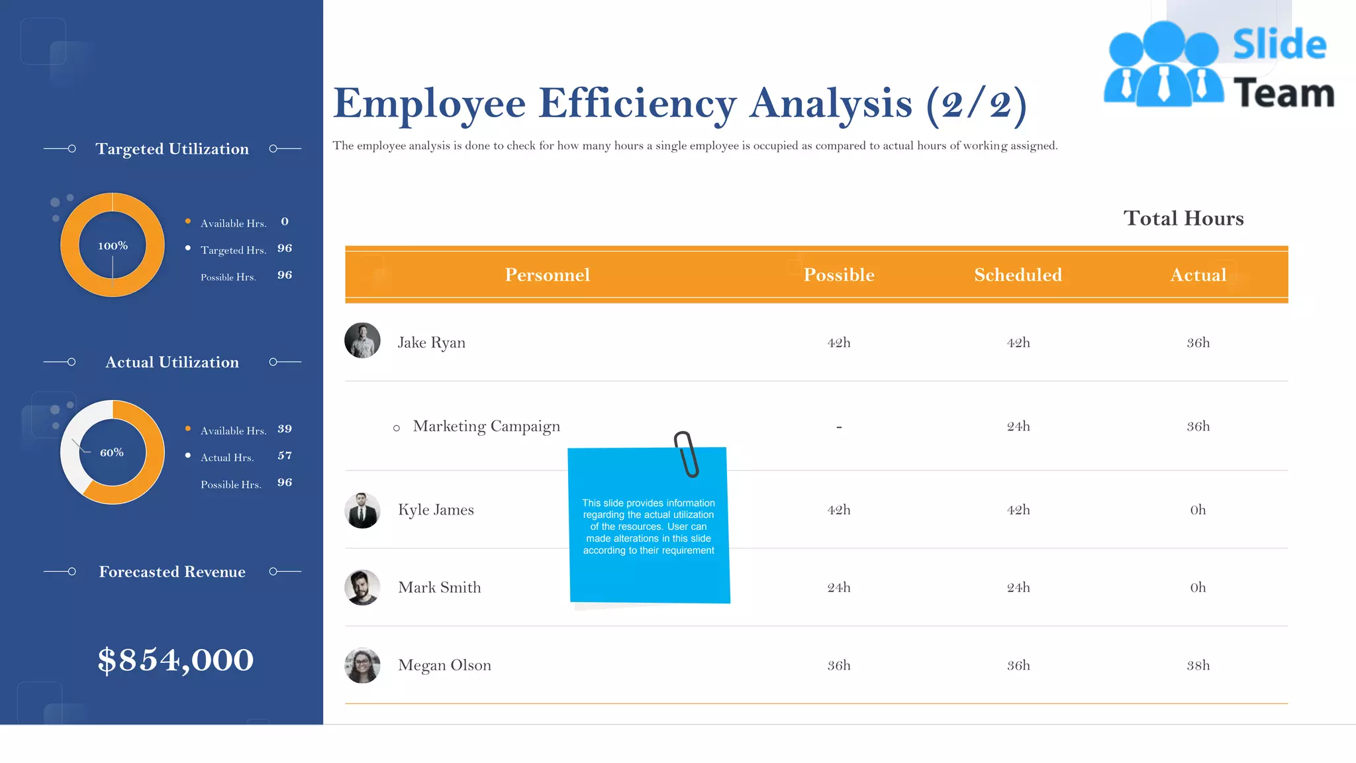Click the Total Hours heading

coord(1184,218)
